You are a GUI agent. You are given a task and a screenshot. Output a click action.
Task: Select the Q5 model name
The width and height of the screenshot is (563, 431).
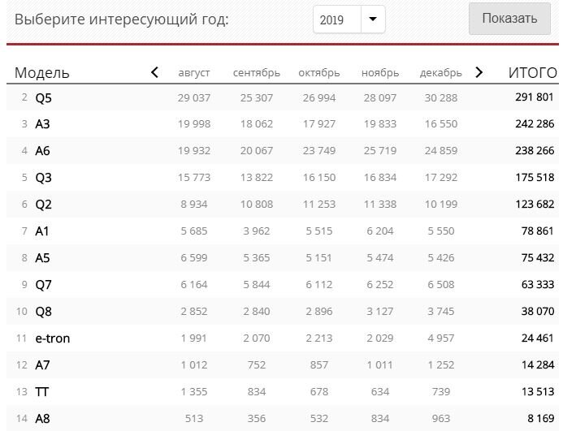(x=43, y=97)
